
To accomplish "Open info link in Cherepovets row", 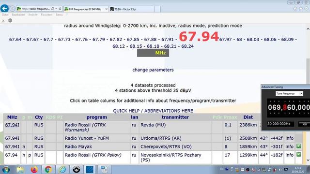I will [x=289, y=146].
